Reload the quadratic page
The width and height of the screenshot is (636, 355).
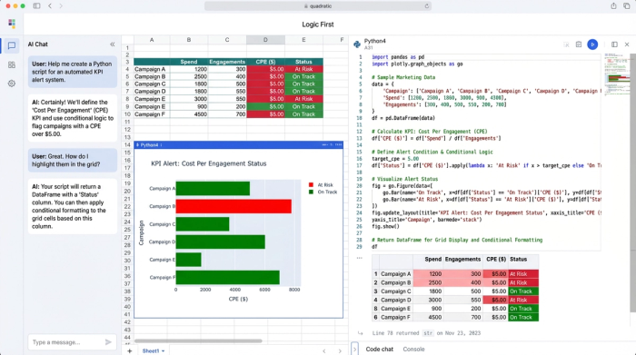pos(426,6)
